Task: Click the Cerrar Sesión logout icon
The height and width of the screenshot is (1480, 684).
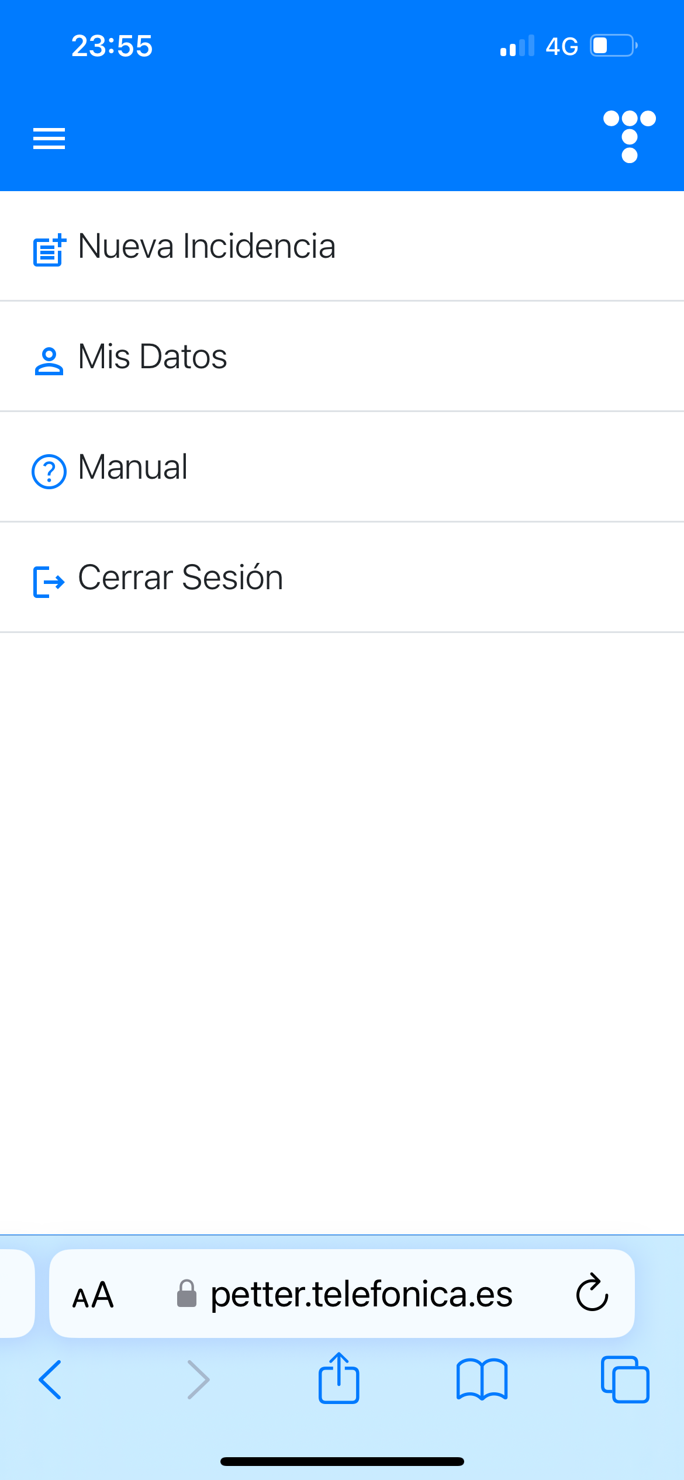Action: click(x=49, y=582)
